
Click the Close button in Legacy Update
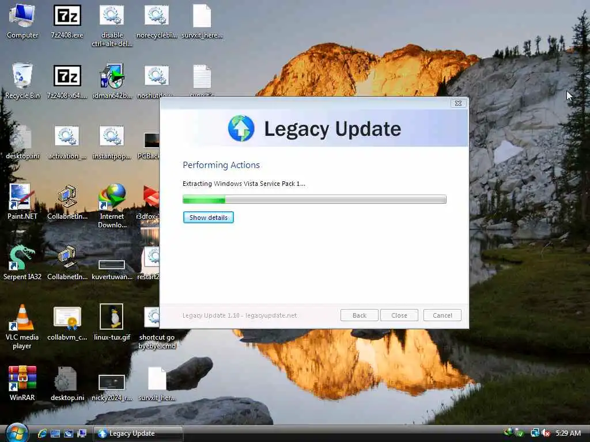(399, 315)
